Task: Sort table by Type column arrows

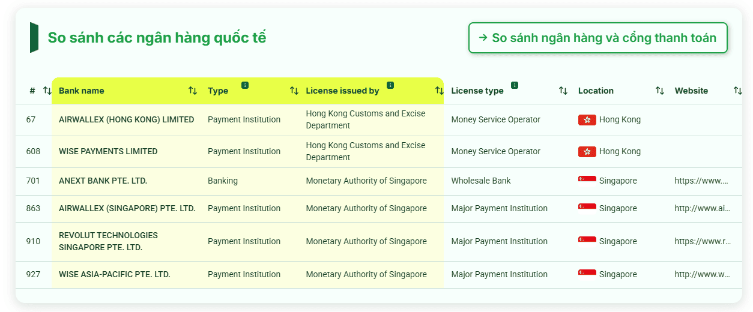Action: tap(294, 91)
